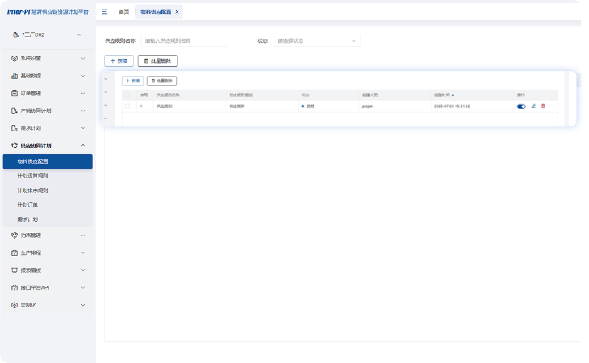Switch to the 首页 tab
The image size is (589, 363).
click(123, 11)
